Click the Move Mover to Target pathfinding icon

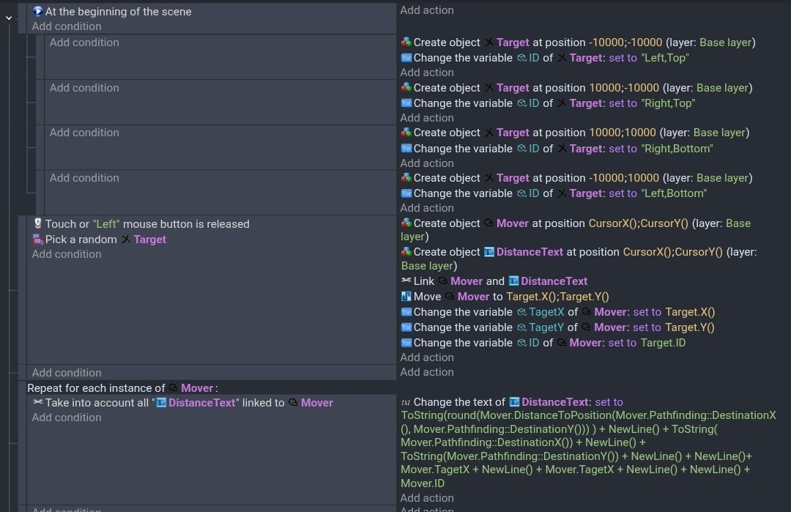[406, 297]
